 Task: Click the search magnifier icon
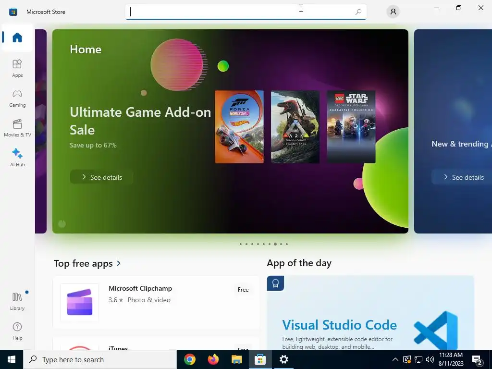[358, 12]
